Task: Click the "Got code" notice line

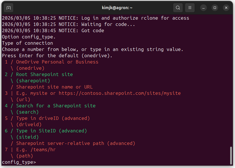Action: tap(53, 30)
